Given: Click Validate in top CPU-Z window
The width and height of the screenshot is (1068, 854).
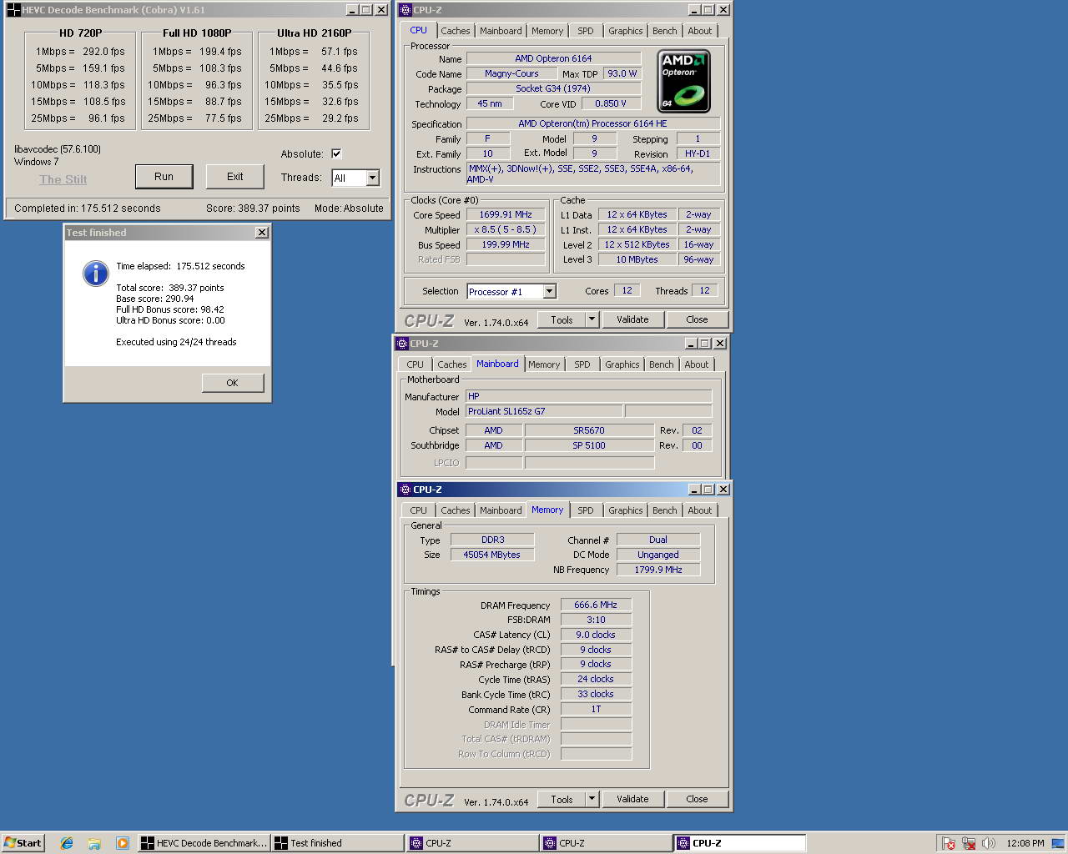Looking at the screenshot, I should point(632,319).
